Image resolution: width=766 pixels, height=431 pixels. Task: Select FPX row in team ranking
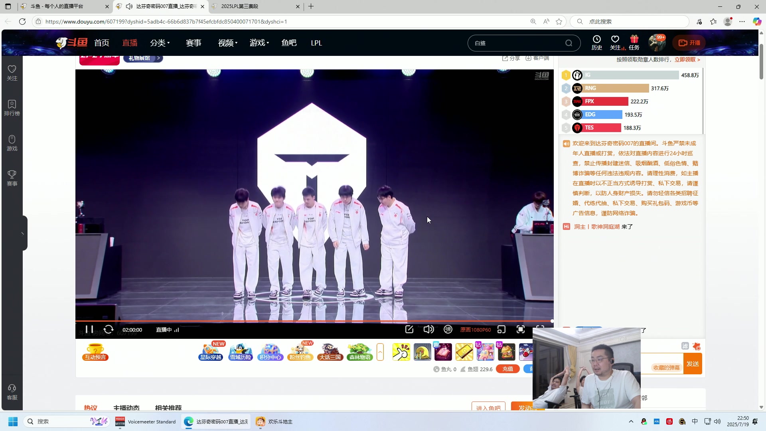pos(631,101)
